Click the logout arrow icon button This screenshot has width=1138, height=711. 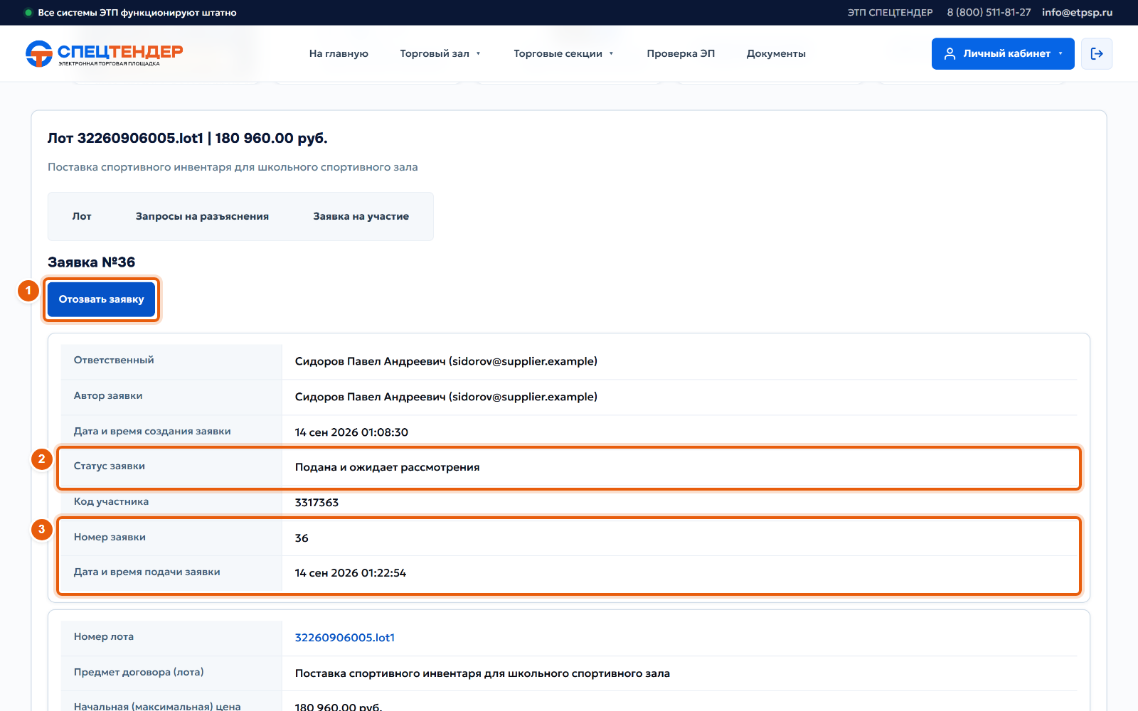[x=1097, y=53]
